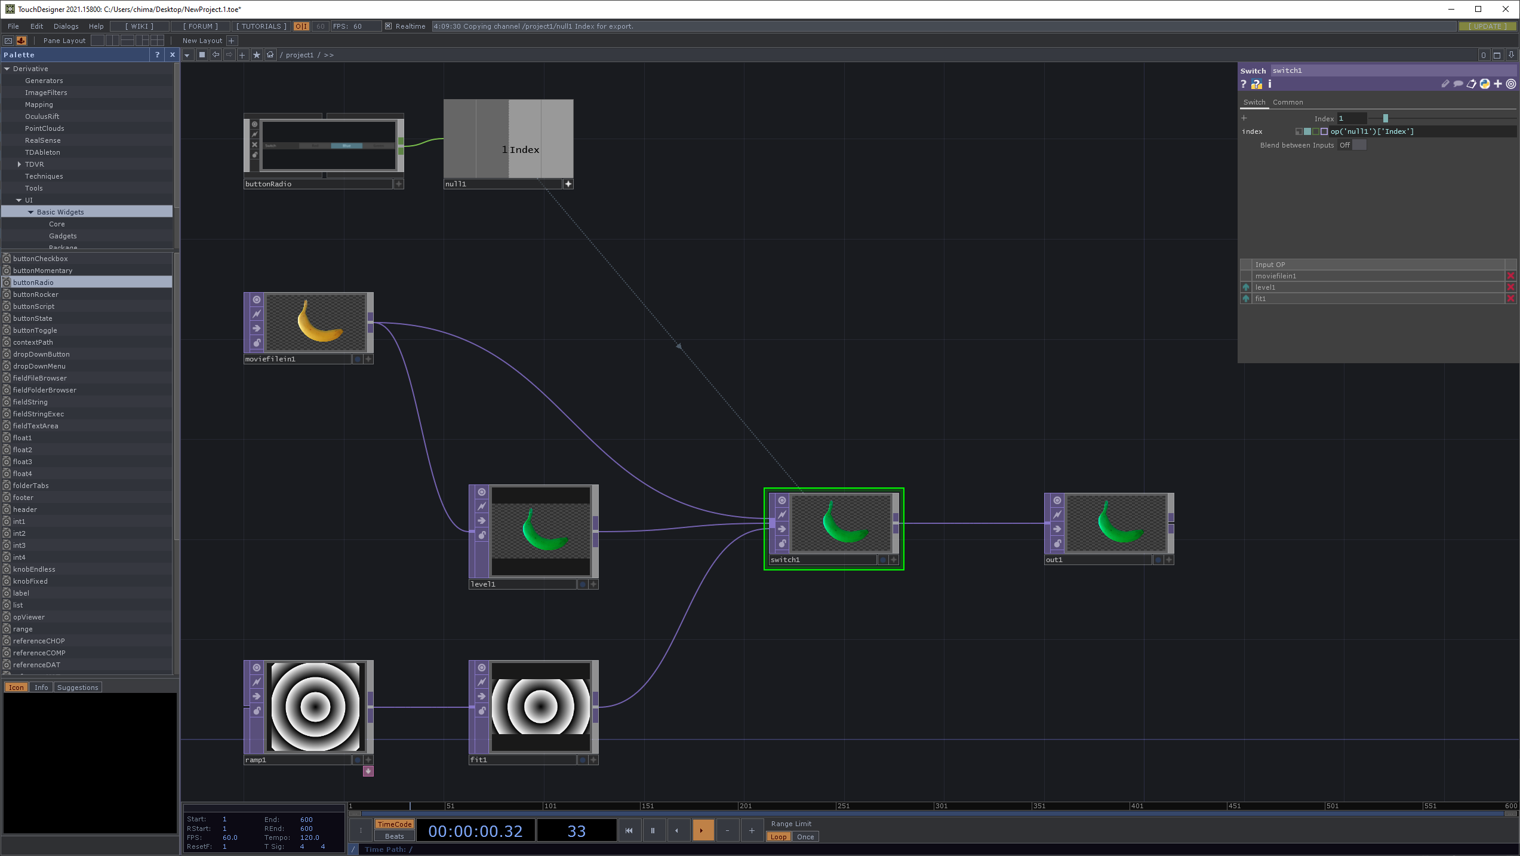
Task: Toggle the power O|I button
Action: pos(301,26)
